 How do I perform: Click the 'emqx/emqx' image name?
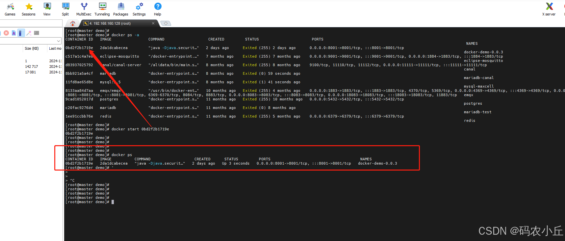(x=110, y=91)
